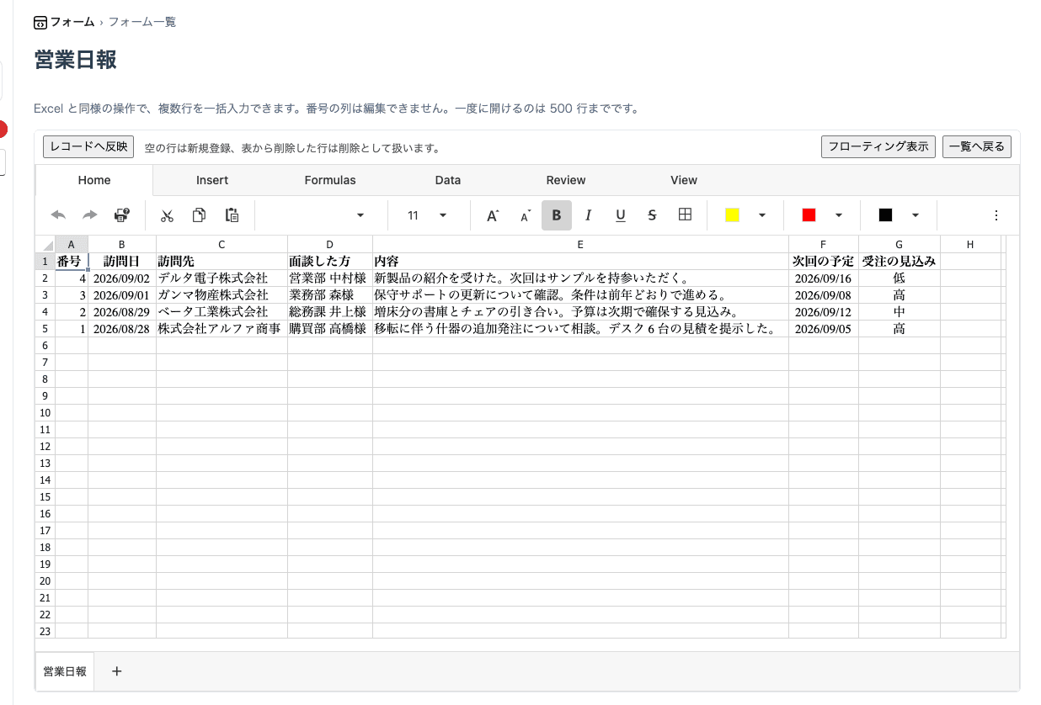Select cell 購買部 高橋様

[330, 328]
